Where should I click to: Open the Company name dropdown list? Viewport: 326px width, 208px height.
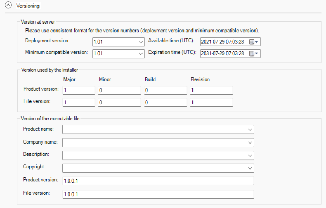pos(250,142)
